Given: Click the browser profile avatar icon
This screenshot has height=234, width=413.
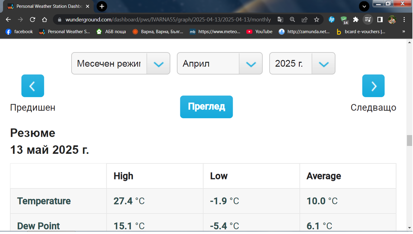Looking at the screenshot, I should [x=392, y=19].
